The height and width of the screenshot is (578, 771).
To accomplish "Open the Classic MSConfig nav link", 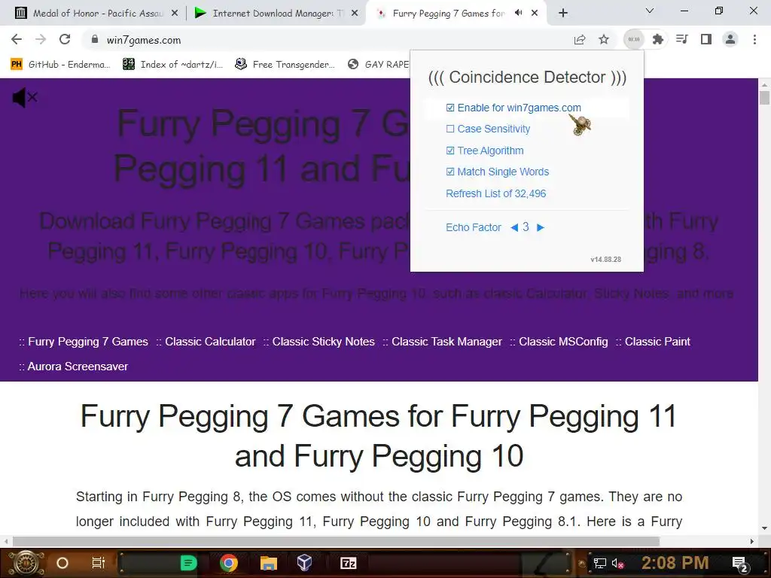I will coord(563,342).
